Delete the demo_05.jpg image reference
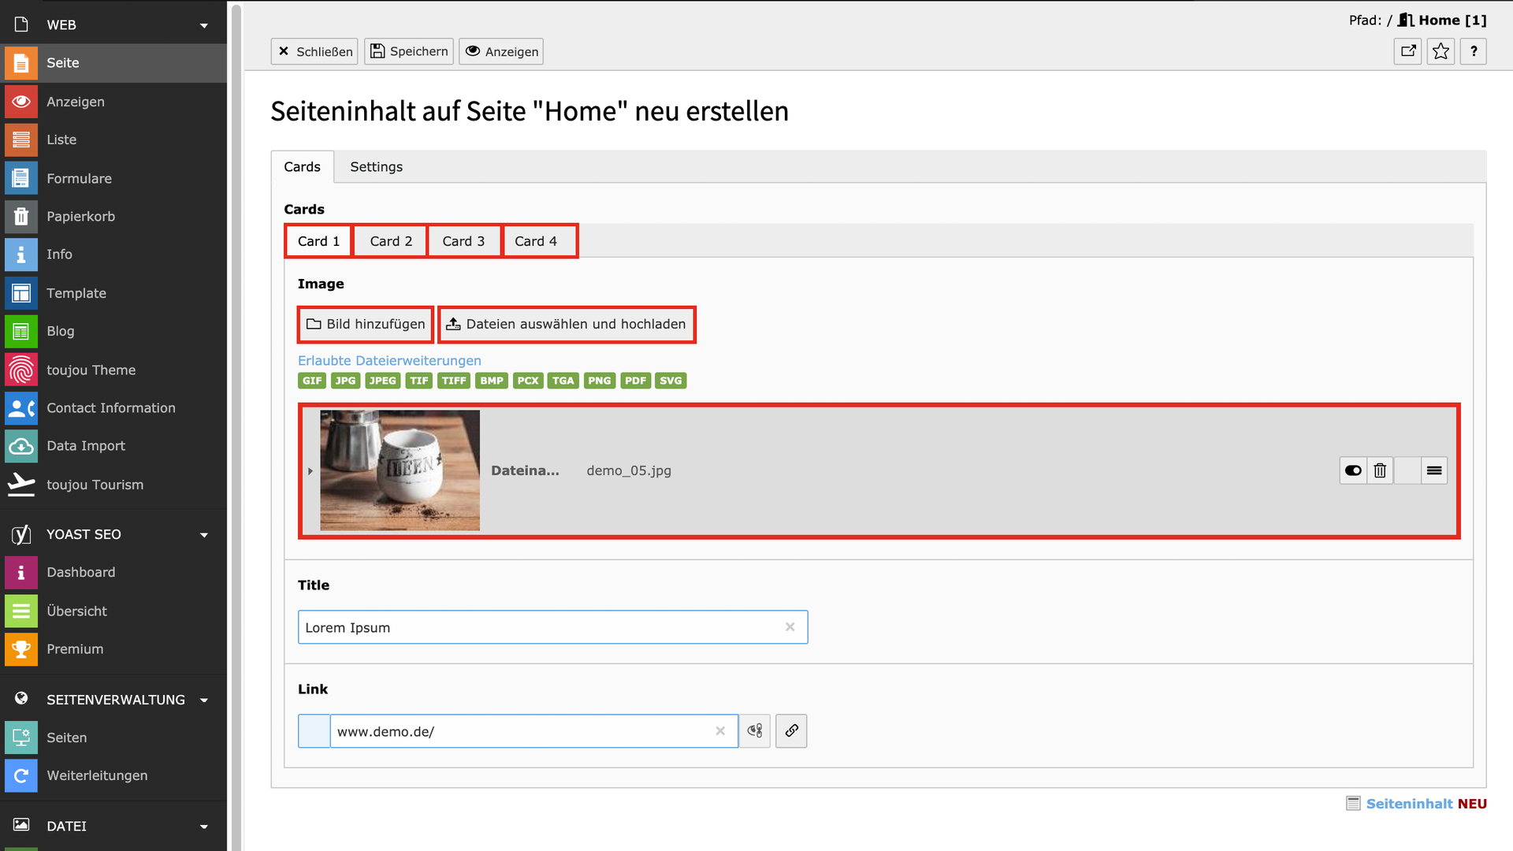 coord(1380,470)
